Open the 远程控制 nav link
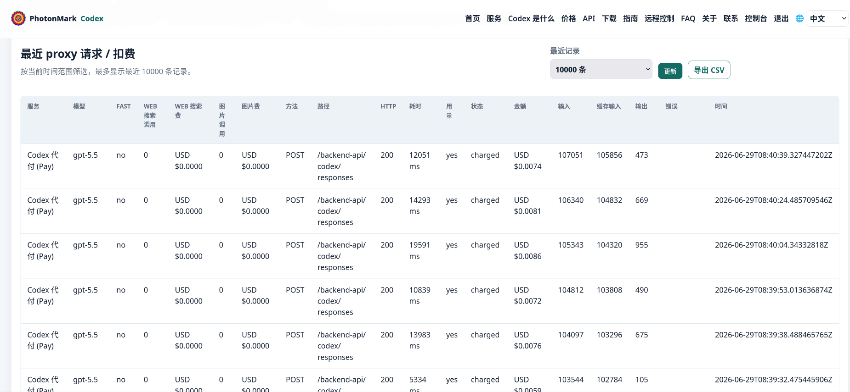 click(659, 18)
